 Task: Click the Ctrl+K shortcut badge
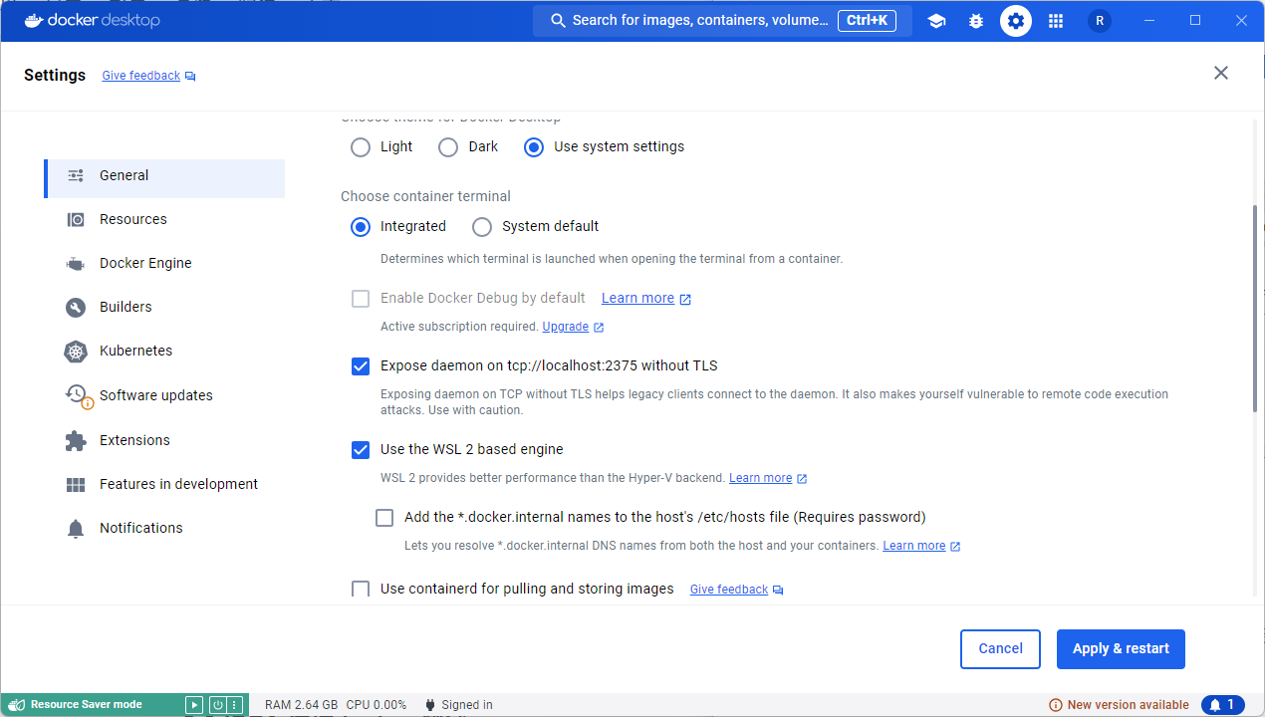click(x=868, y=21)
